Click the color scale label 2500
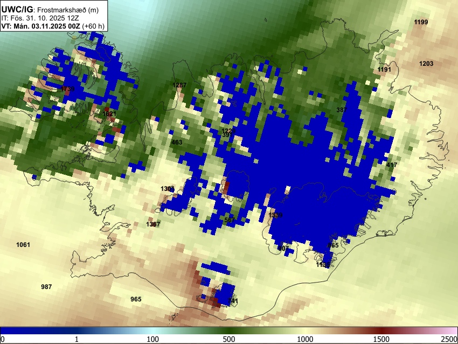The height and width of the screenshot is (344, 458). [x=449, y=339]
